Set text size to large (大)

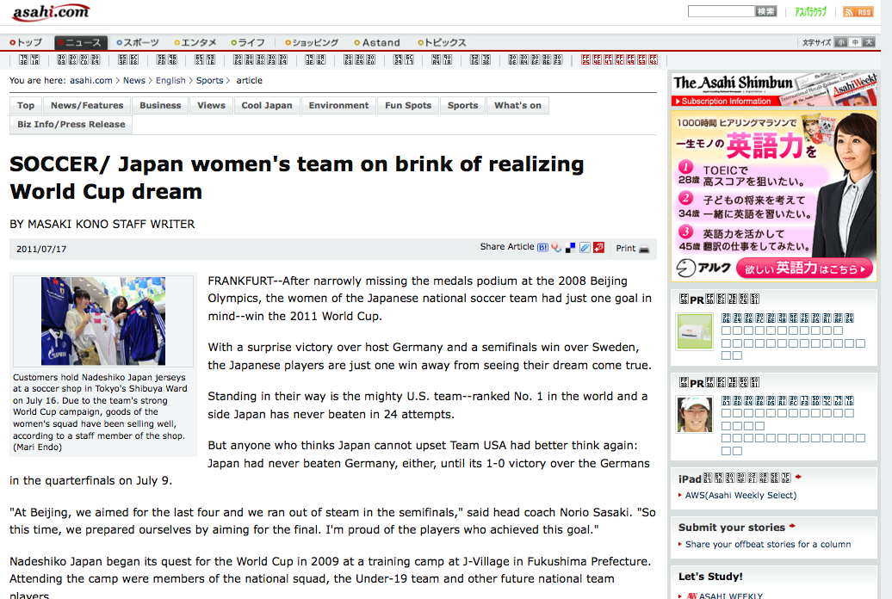(x=870, y=42)
